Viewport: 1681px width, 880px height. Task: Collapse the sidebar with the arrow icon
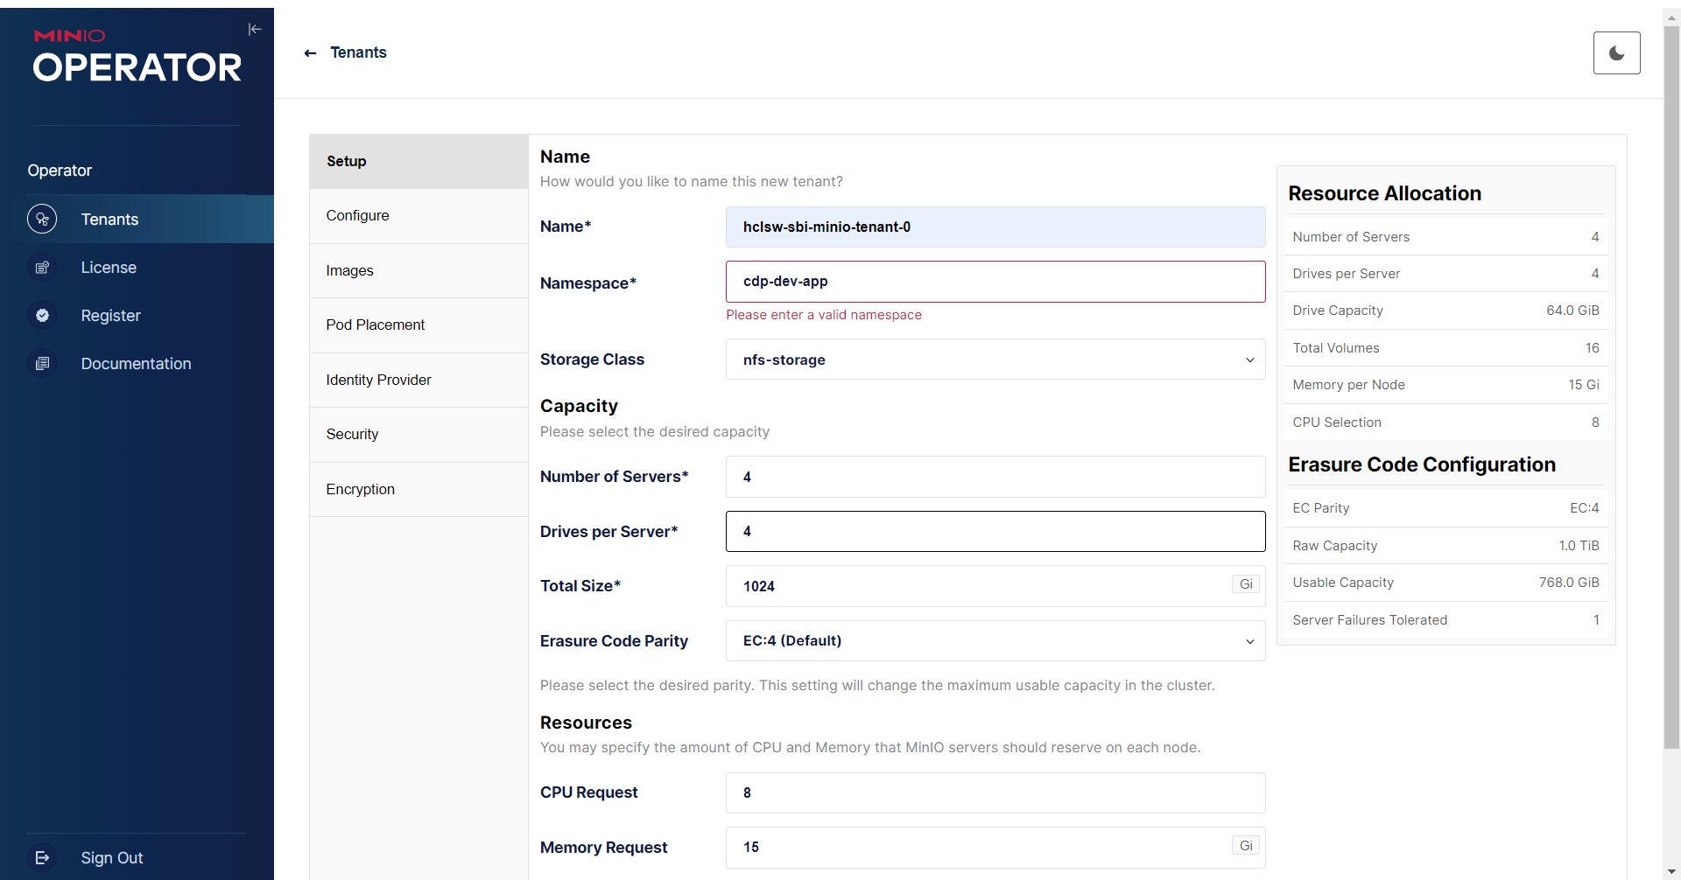(x=255, y=29)
